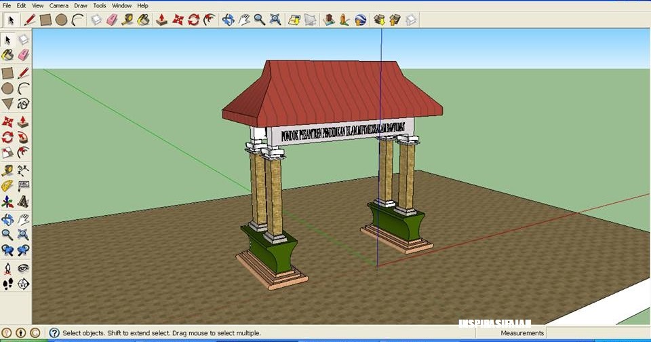The height and width of the screenshot is (342, 651).
Task: Choose the Rectangle tool in the horizontal toolbar
Action: (45, 20)
